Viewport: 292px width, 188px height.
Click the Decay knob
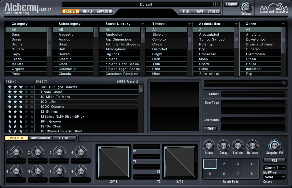point(223,146)
